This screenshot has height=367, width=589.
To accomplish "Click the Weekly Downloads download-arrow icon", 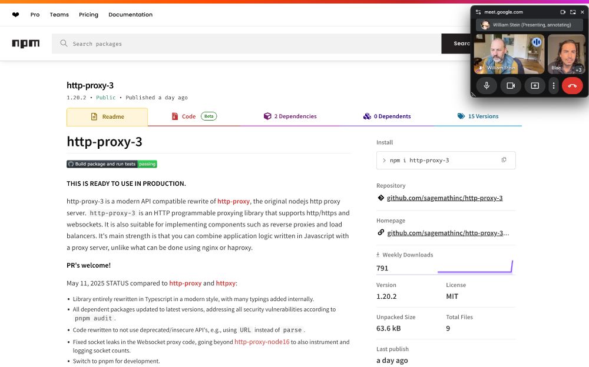I will (x=378, y=255).
